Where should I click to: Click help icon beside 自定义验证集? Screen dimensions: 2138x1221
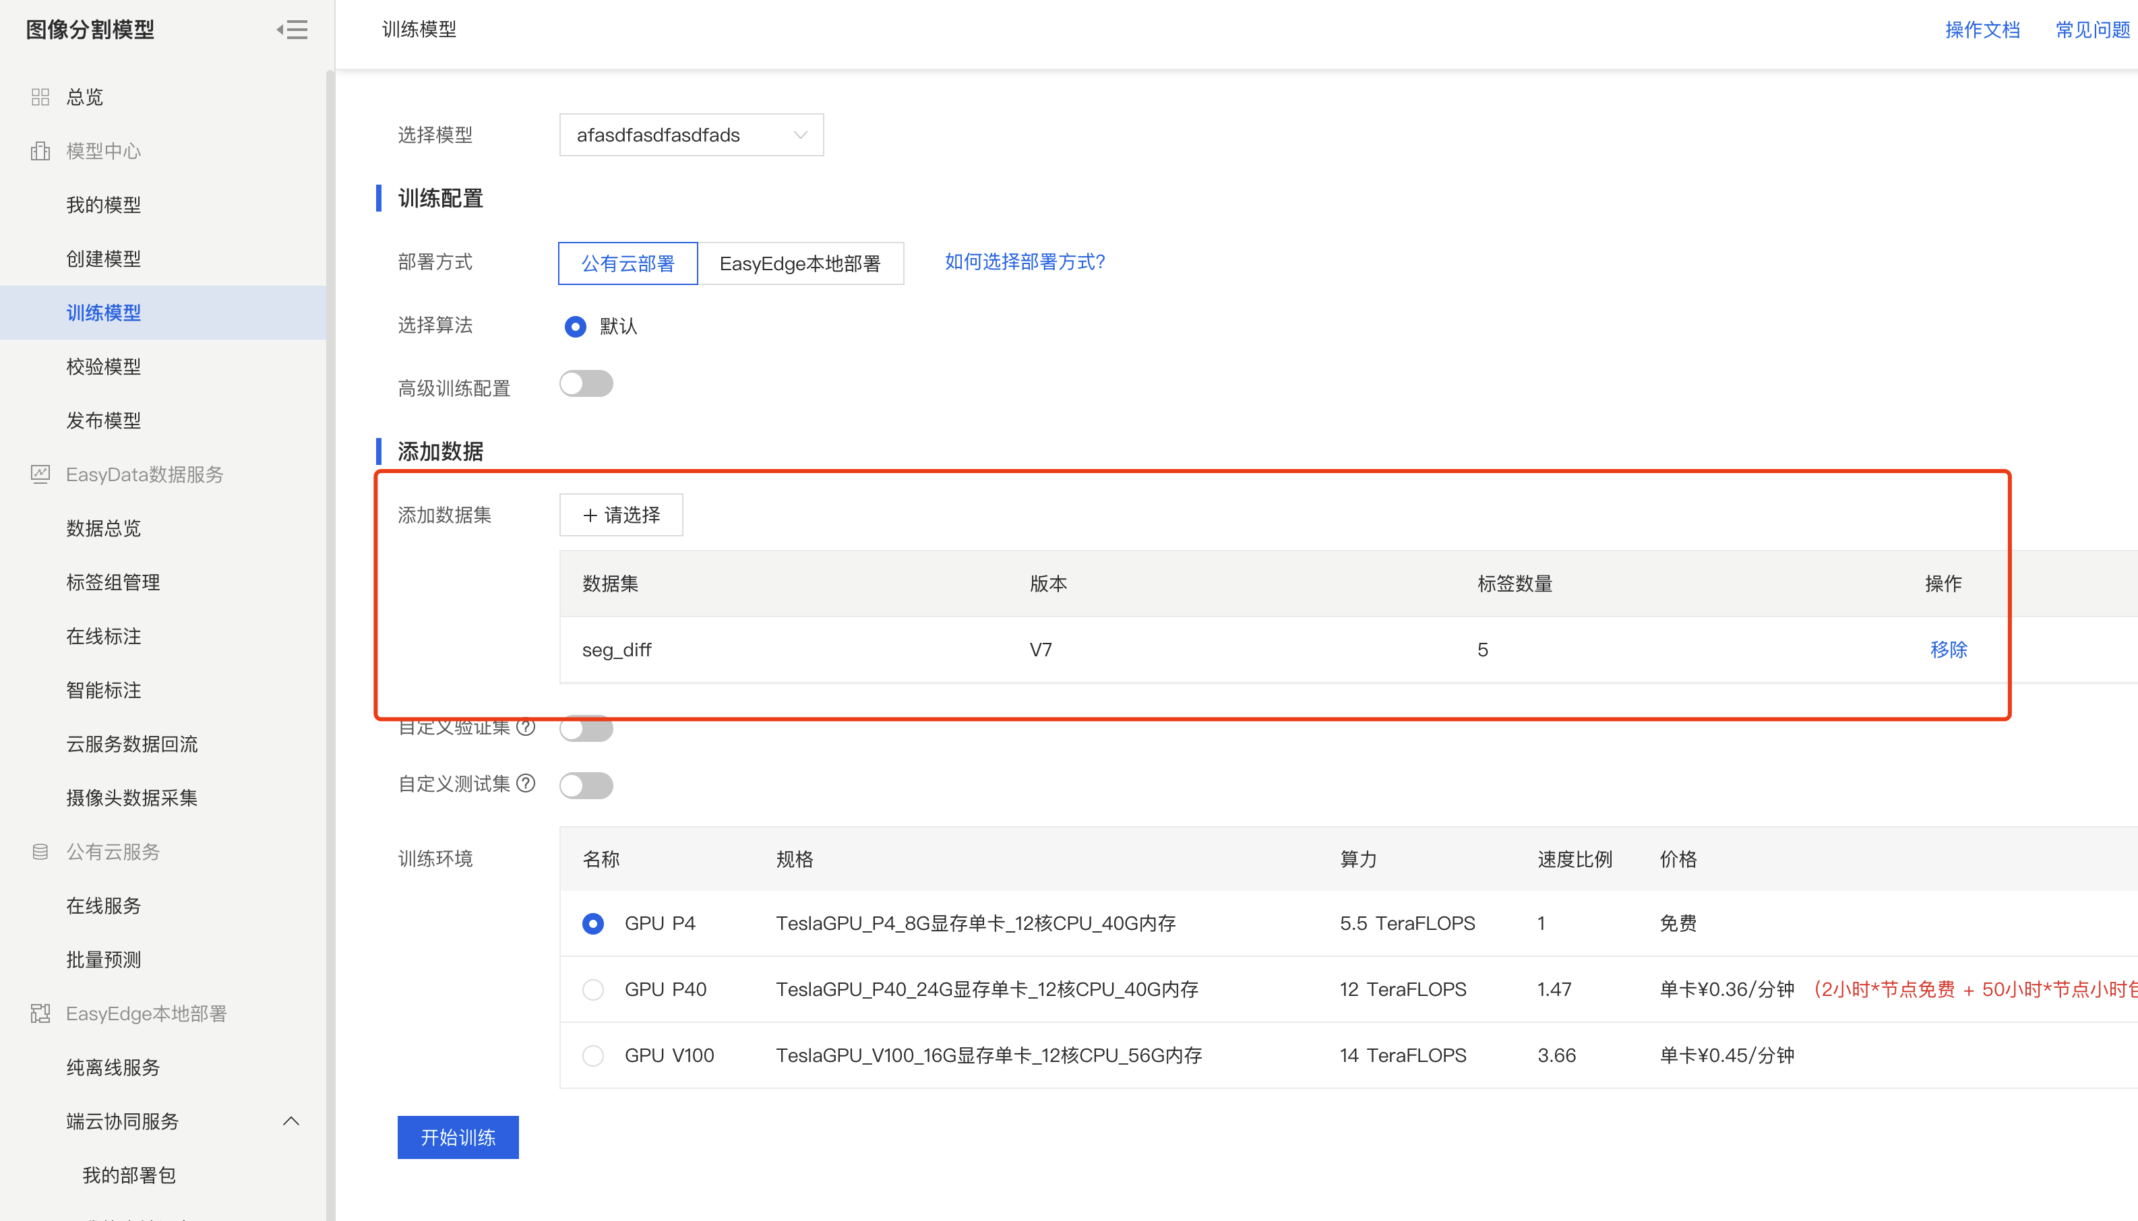[x=526, y=727]
